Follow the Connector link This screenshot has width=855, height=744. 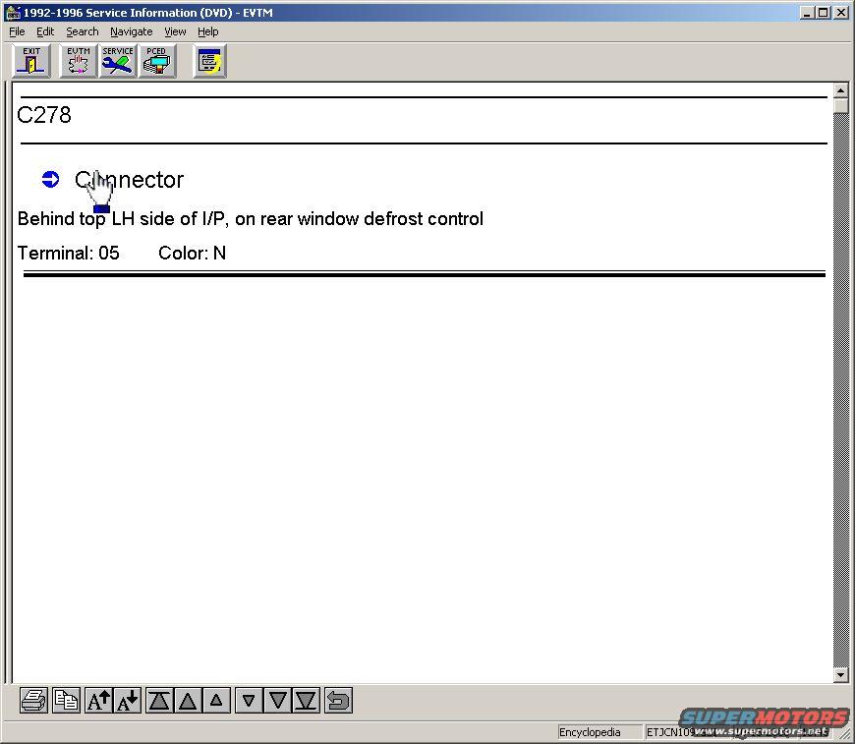[129, 180]
